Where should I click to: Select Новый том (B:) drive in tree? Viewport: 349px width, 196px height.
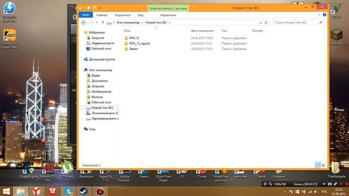click(x=102, y=108)
